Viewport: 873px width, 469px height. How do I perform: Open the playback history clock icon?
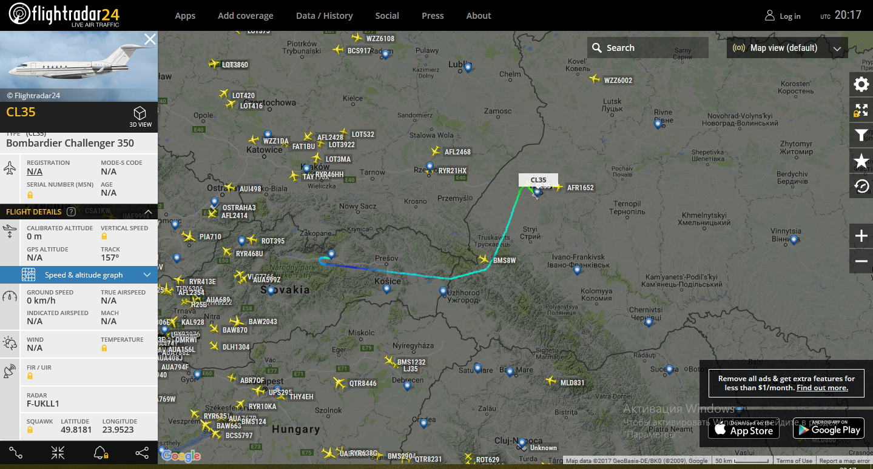point(861,186)
